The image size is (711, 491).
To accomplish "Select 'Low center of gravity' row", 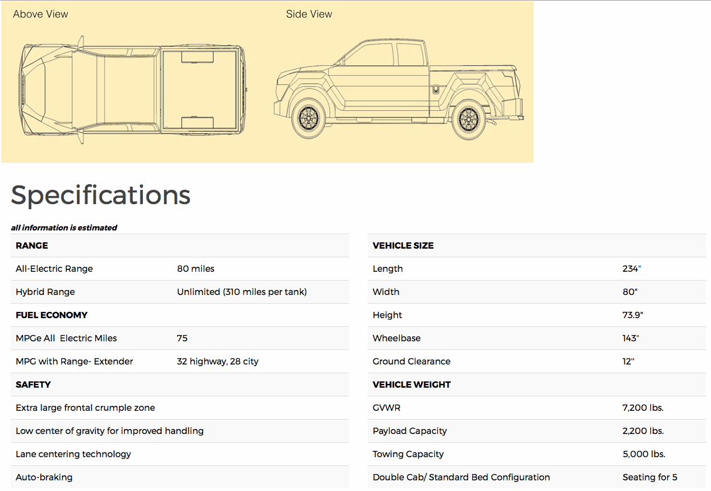I will pyautogui.click(x=180, y=431).
